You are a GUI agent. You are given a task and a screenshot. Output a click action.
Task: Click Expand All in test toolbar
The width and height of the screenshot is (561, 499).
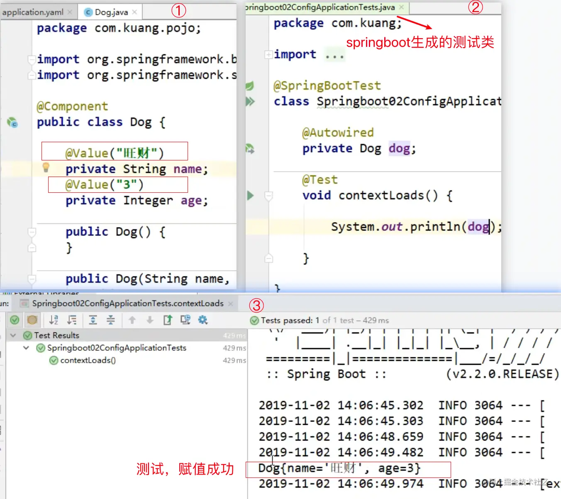(93, 320)
